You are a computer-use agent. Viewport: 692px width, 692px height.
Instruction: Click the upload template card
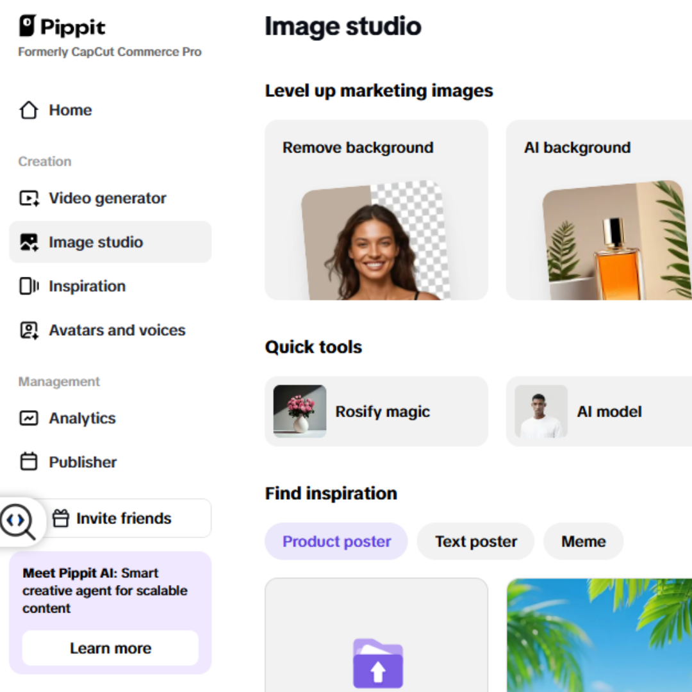(x=377, y=635)
